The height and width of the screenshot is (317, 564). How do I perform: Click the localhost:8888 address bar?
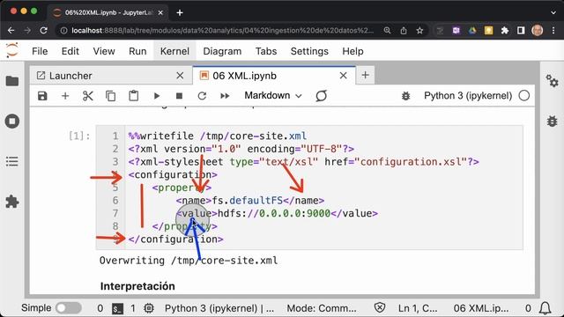click(x=222, y=31)
